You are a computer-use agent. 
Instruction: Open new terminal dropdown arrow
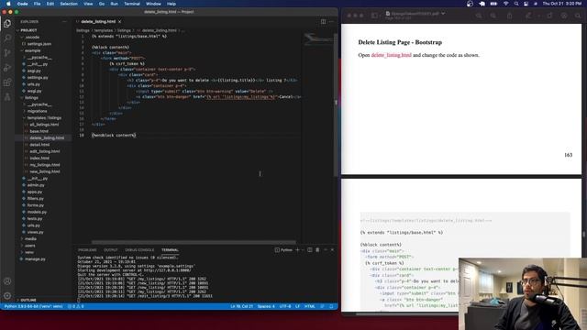pyautogui.click(x=303, y=250)
